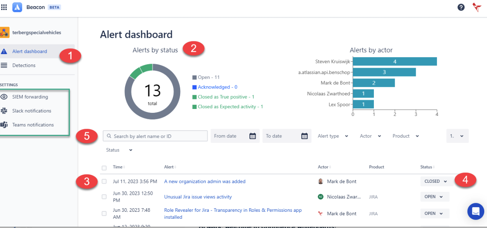
Task: Open the From date calendar picker
Action: pos(252,136)
